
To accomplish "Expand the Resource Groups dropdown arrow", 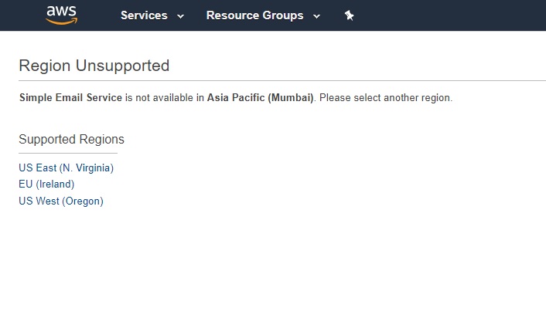I will (316, 16).
